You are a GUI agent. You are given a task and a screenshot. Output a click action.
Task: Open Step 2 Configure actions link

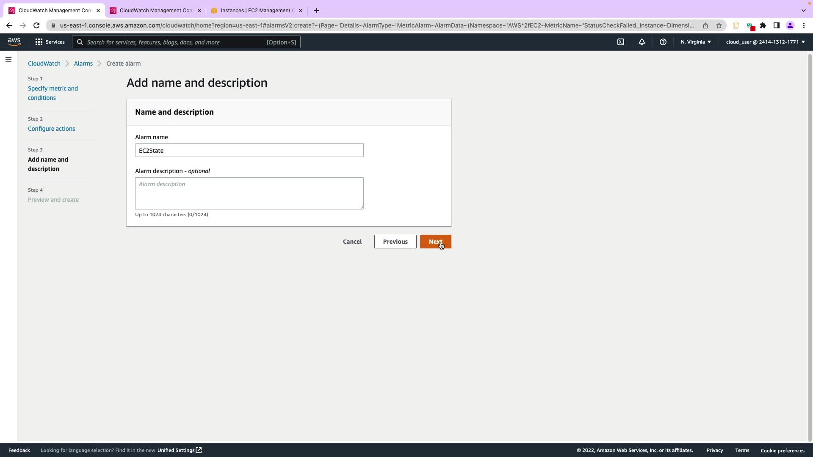(51, 129)
